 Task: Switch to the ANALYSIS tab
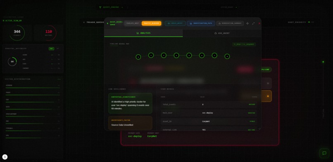tap(143, 33)
